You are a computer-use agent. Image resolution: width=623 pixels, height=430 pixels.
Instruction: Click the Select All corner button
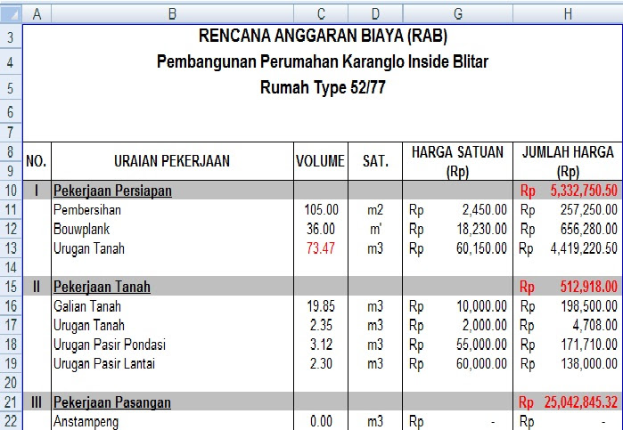11,14
